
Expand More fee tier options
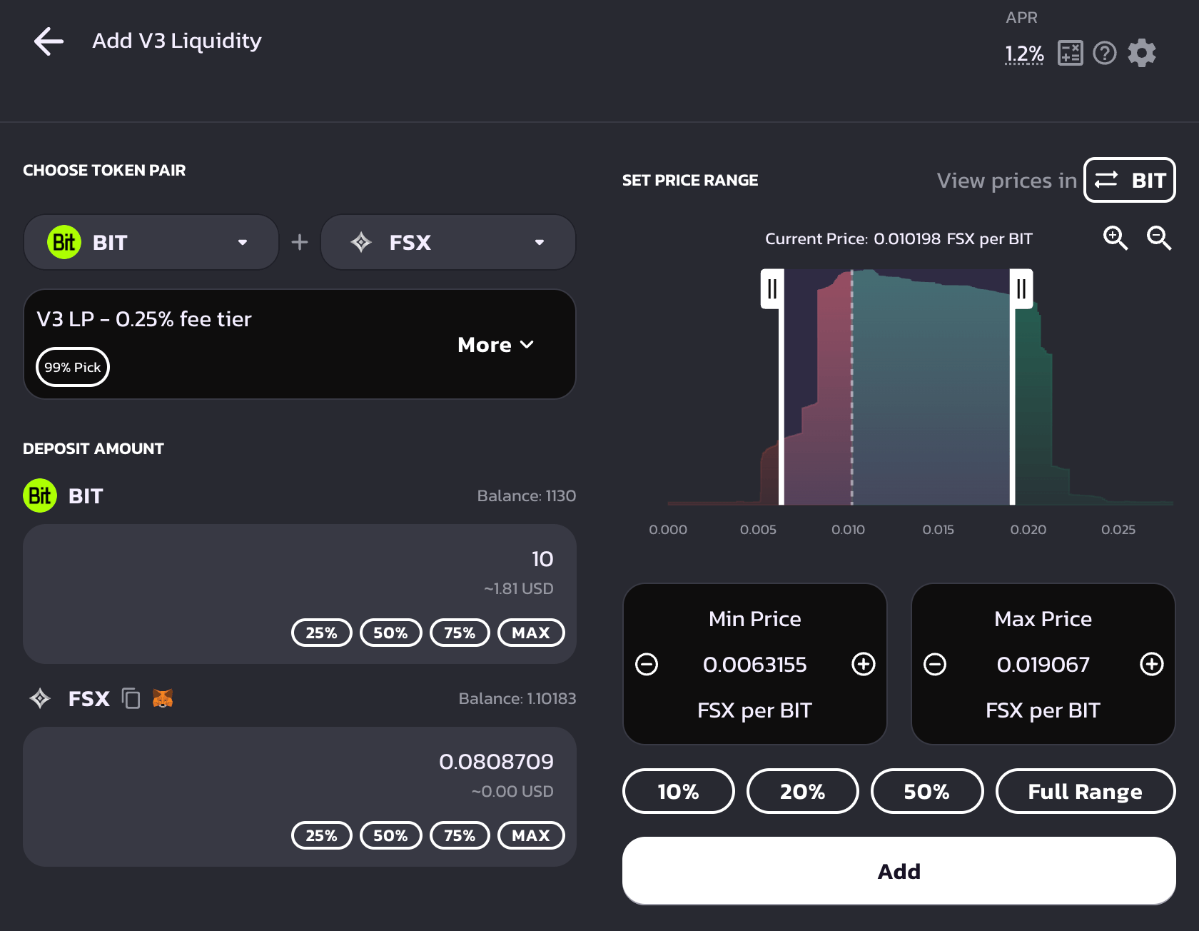(495, 345)
